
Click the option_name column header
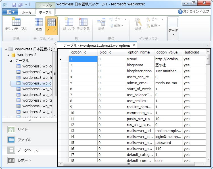tap(140, 52)
